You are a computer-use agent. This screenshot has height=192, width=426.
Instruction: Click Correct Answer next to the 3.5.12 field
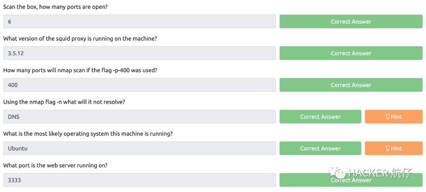[x=351, y=53]
